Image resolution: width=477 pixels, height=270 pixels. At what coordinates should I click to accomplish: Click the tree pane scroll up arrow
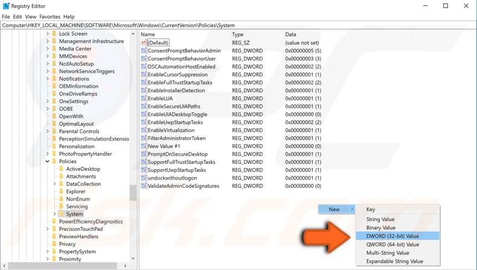coord(133,34)
